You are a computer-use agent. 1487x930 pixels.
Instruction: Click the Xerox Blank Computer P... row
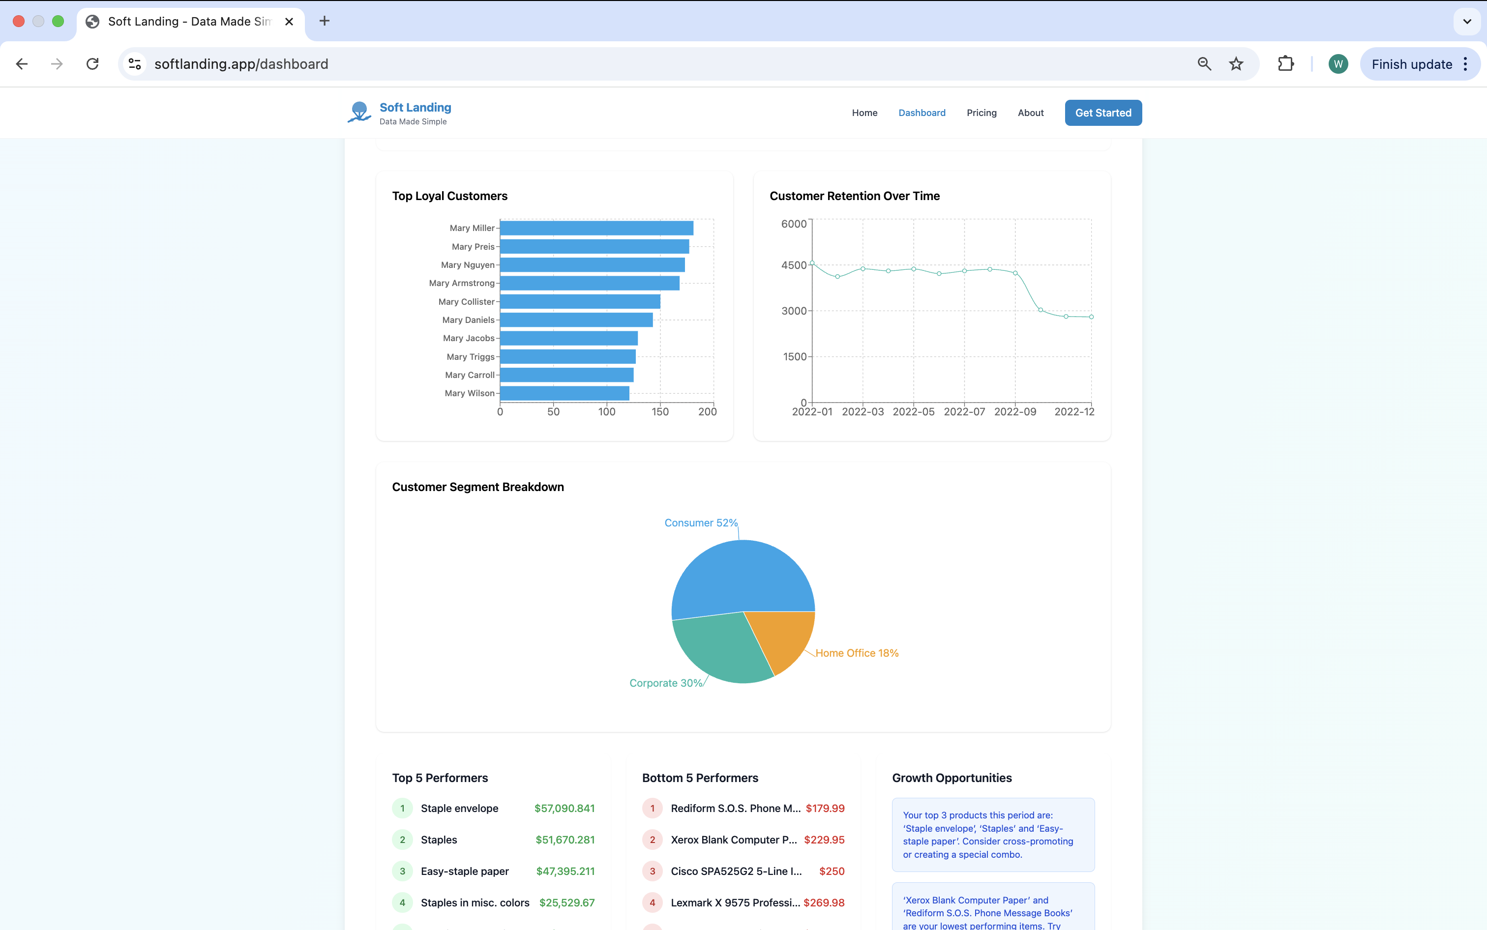[x=743, y=840]
